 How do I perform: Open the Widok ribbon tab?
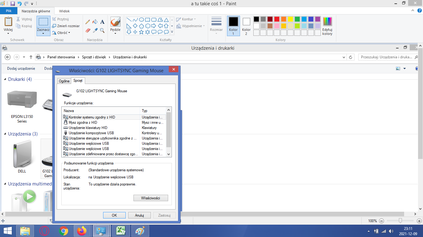[64, 11]
